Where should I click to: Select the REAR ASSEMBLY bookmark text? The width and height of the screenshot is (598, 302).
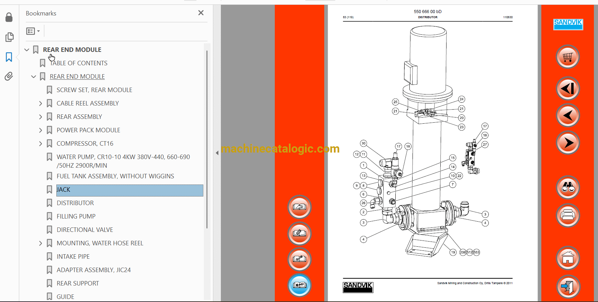79,117
